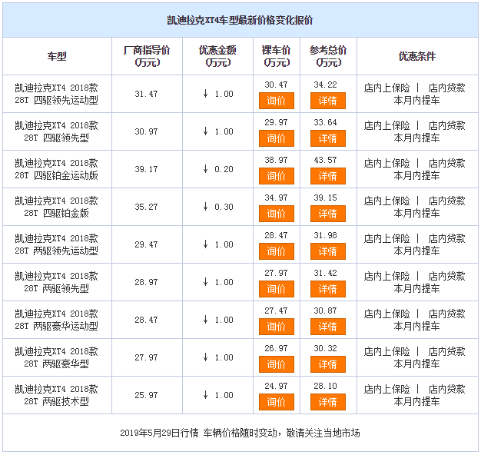Image resolution: width=481 pixels, height=455 pixels.
Task: Click model name 28T 两驱领先运动型
Action: [x=57, y=245]
